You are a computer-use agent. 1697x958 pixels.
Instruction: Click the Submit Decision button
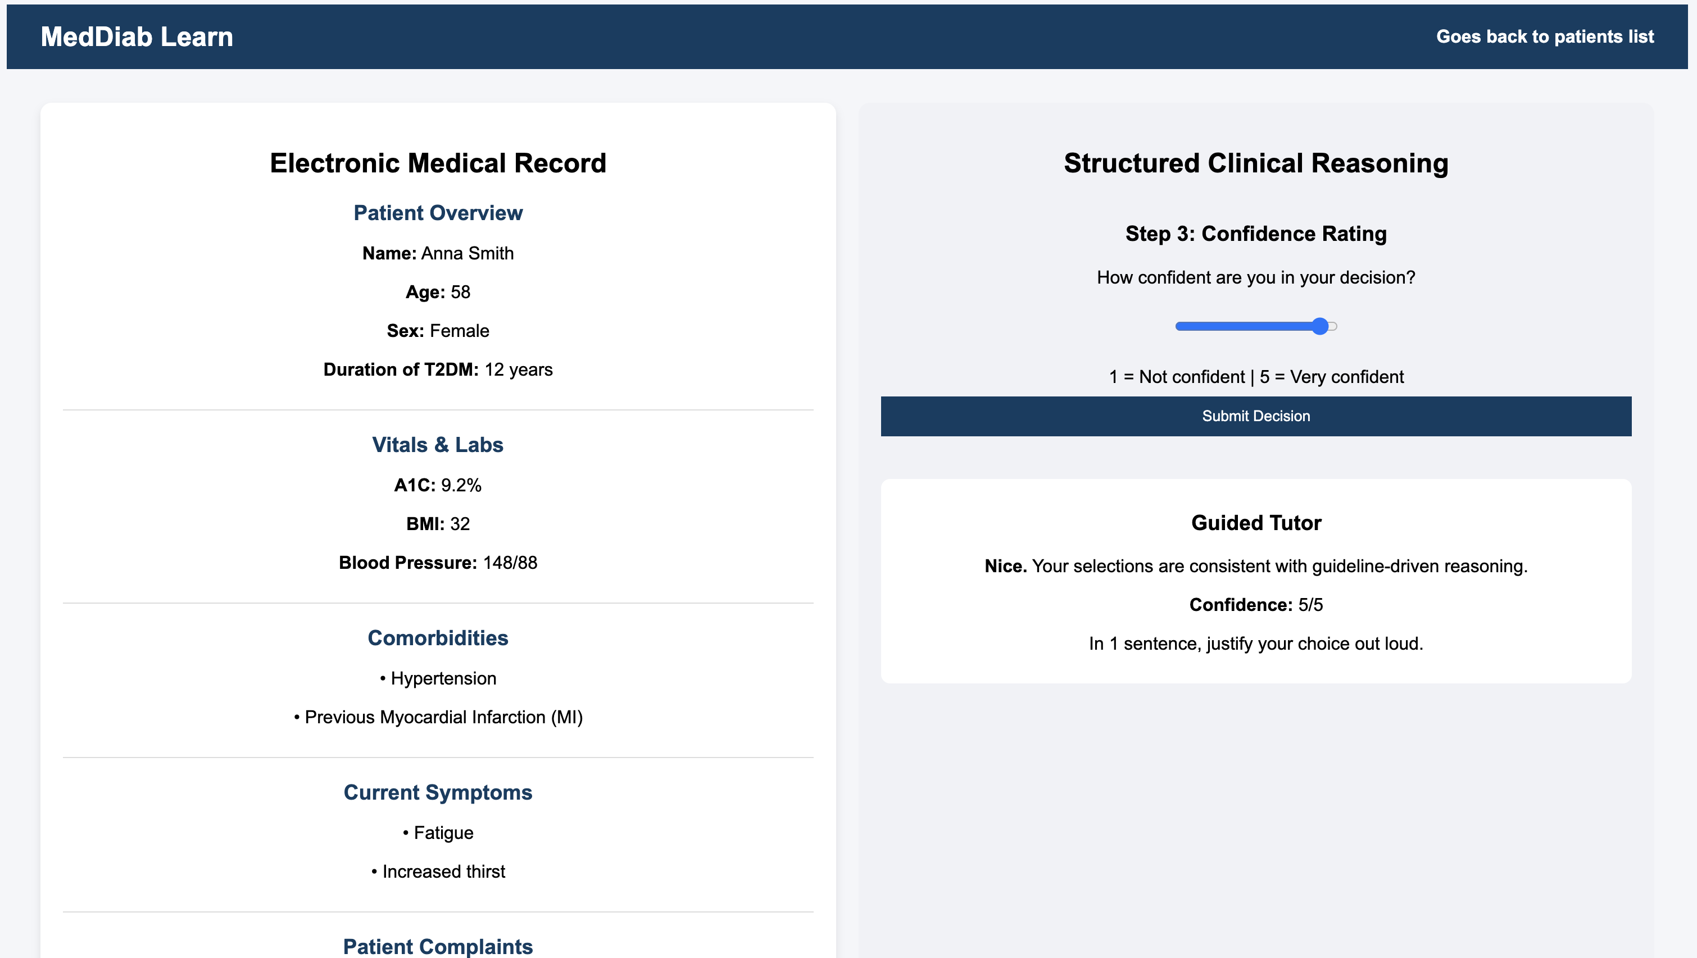[1256, 416]
